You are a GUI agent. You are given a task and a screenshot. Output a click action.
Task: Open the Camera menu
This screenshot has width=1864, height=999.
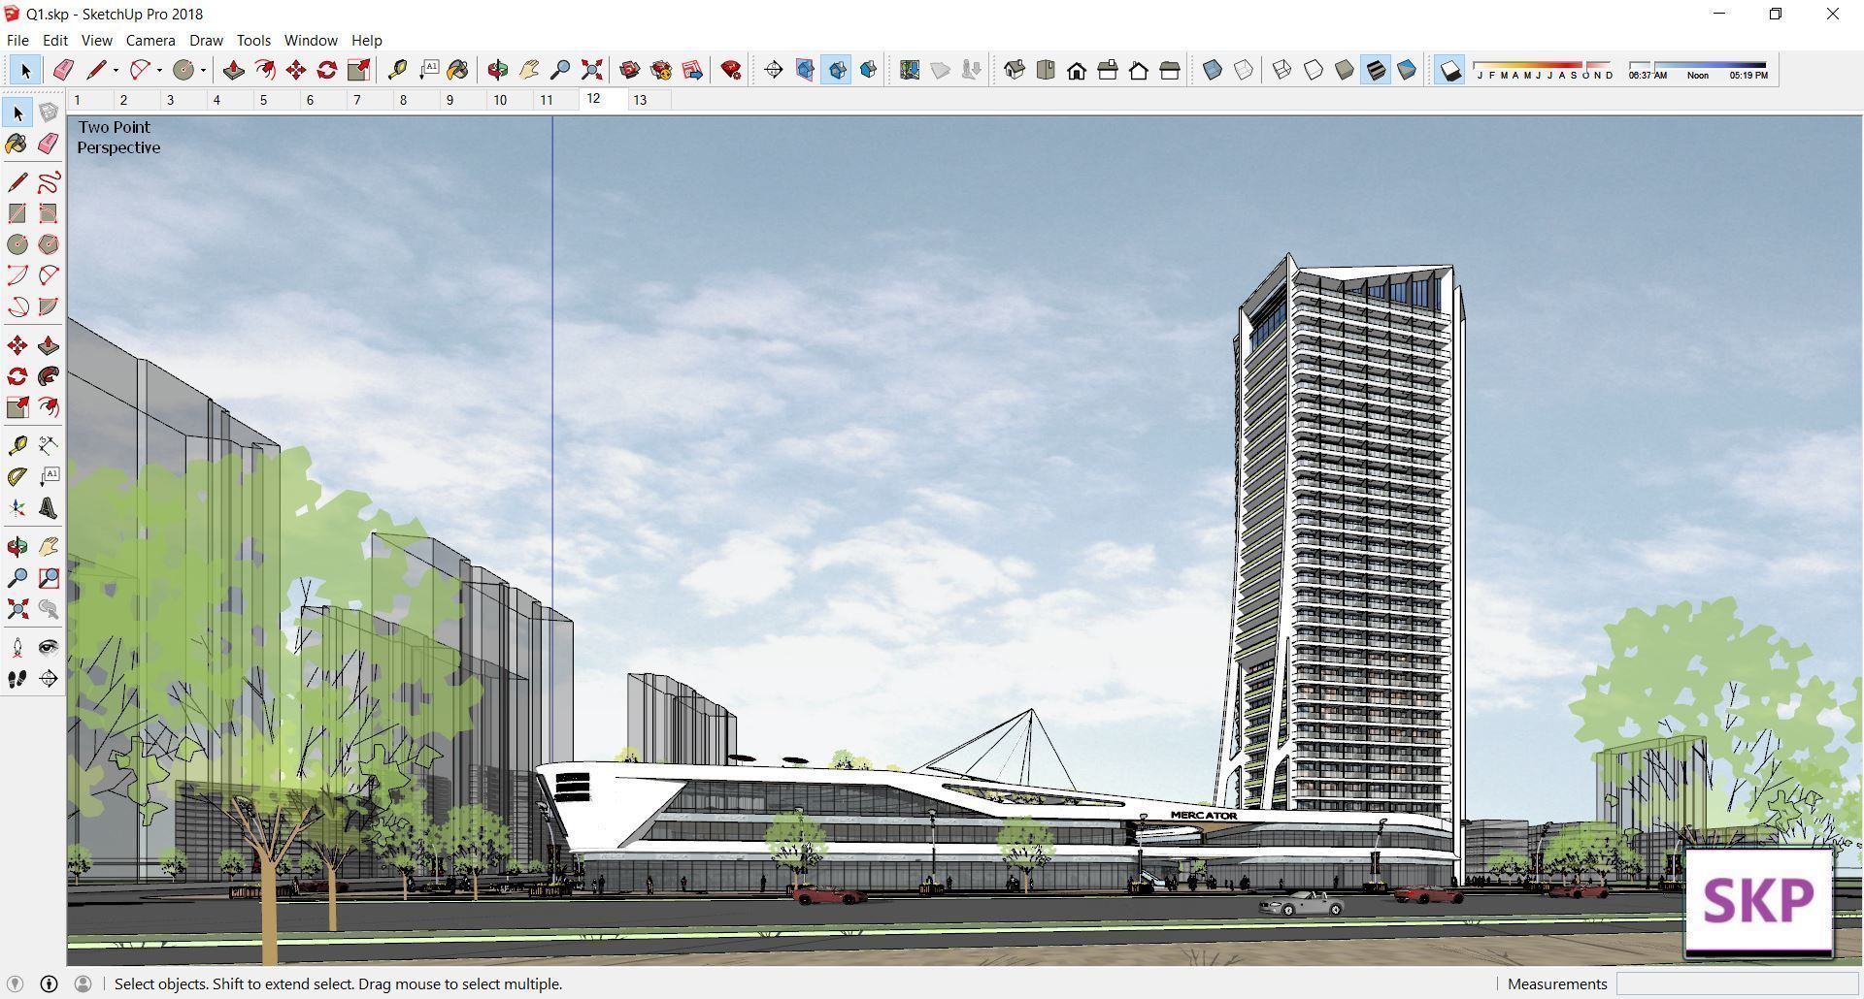[x=150, y=40]
